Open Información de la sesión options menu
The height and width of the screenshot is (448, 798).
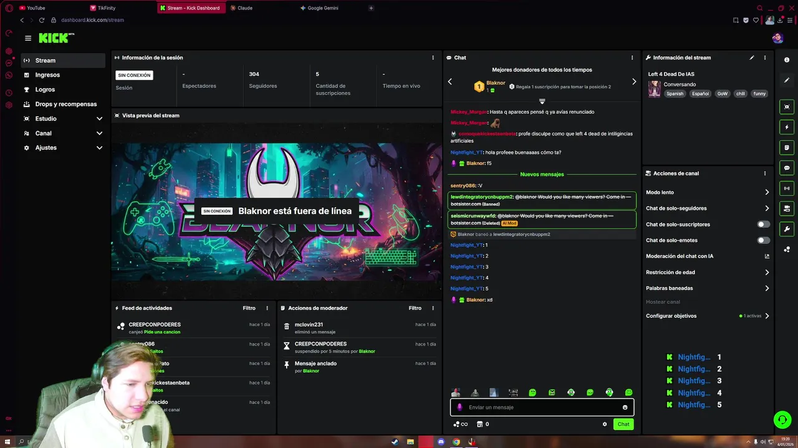[433, 57]
